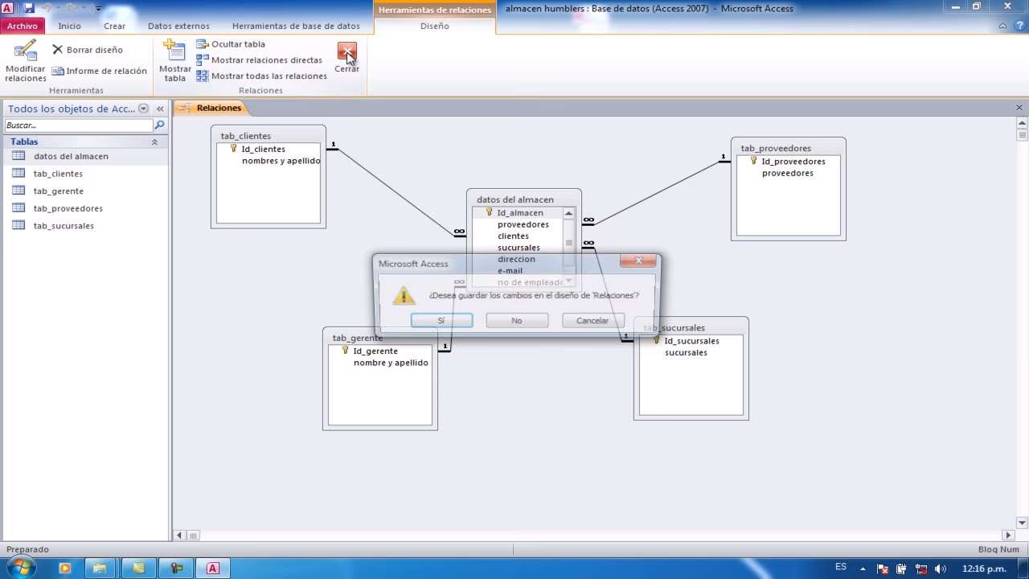
Task: Select datos del almacen in navigation pane
Action: 84,156
